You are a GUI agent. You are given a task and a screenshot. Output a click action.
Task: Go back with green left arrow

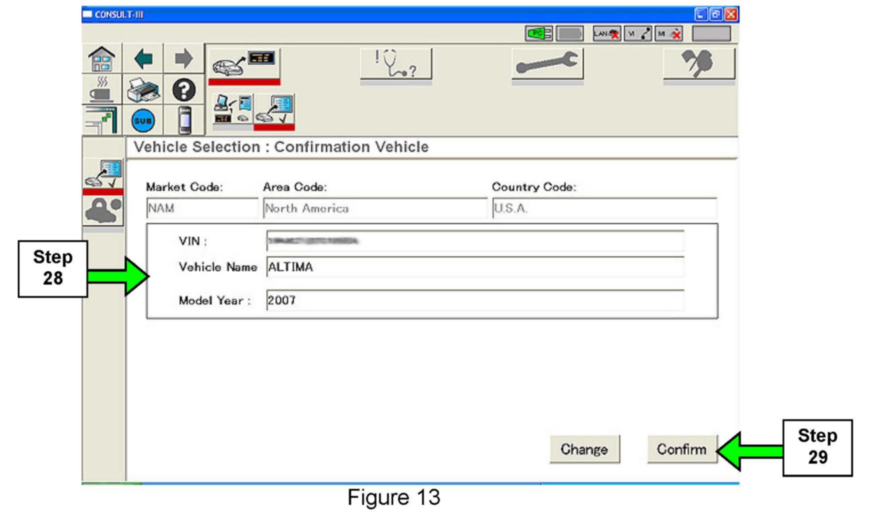tap(143, 59)
